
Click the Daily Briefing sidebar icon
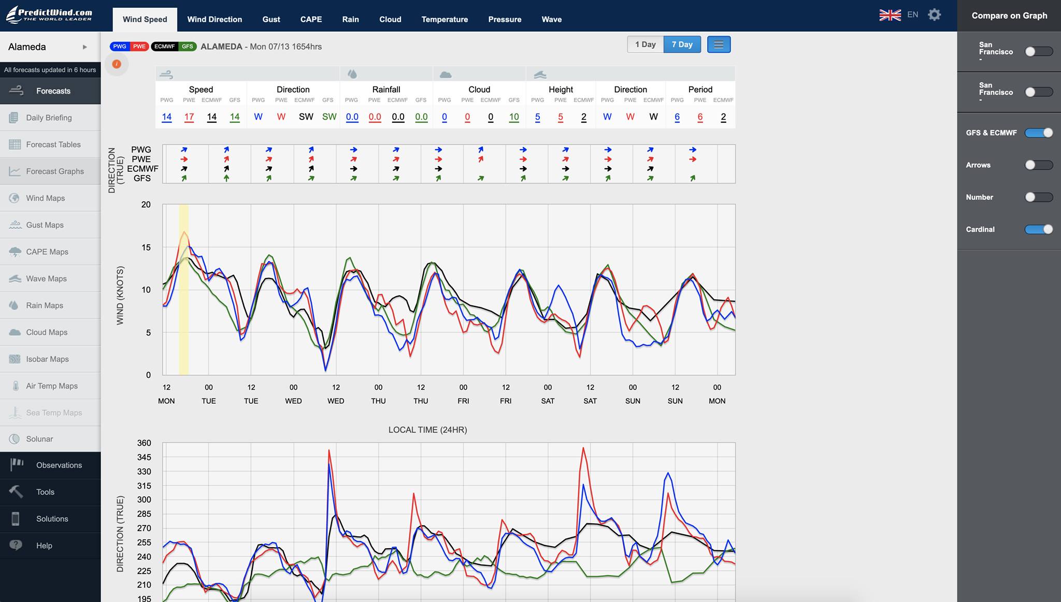pos(15,118)
